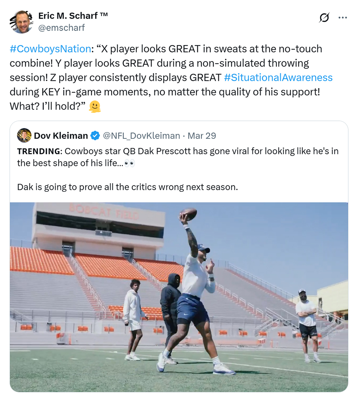This screenshot has height=394, width=358.
Task: Click the 'Dak is going to prove' line
Action: coord(128,187)
